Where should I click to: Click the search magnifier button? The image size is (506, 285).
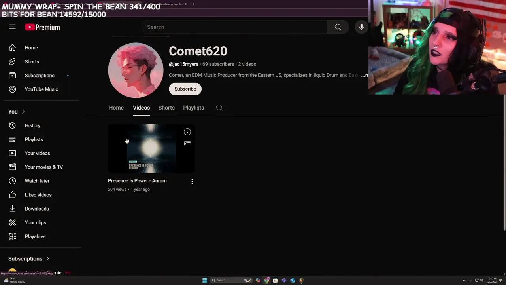coord(338,27)
